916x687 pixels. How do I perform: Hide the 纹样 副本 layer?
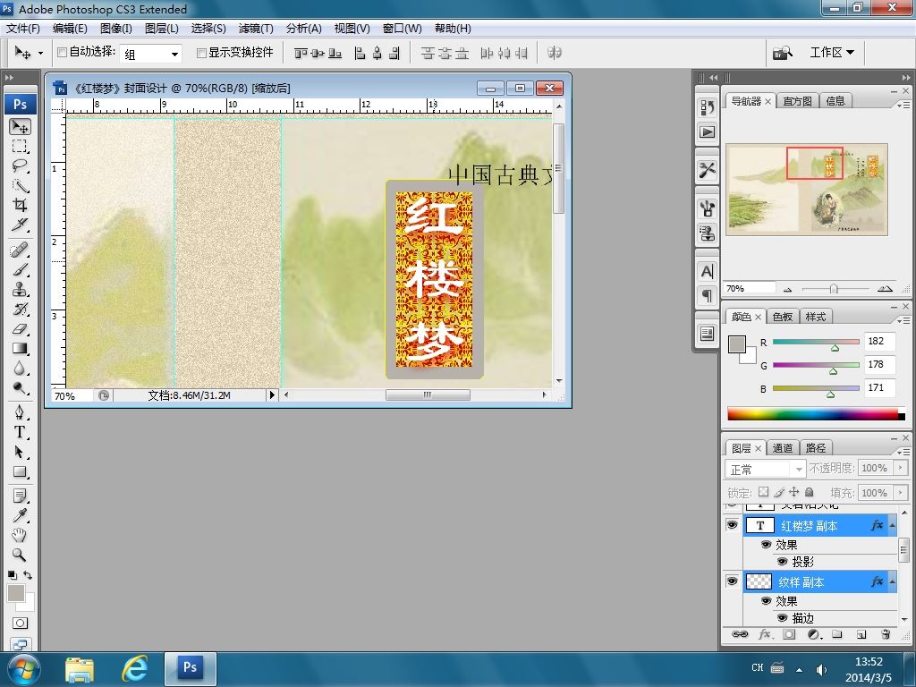(x=732, y=581)
